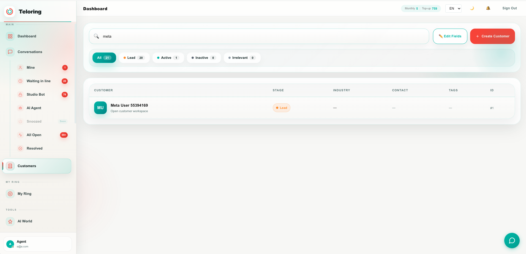Select the Mine person icon
526x254 pixels.
(20, 68)
